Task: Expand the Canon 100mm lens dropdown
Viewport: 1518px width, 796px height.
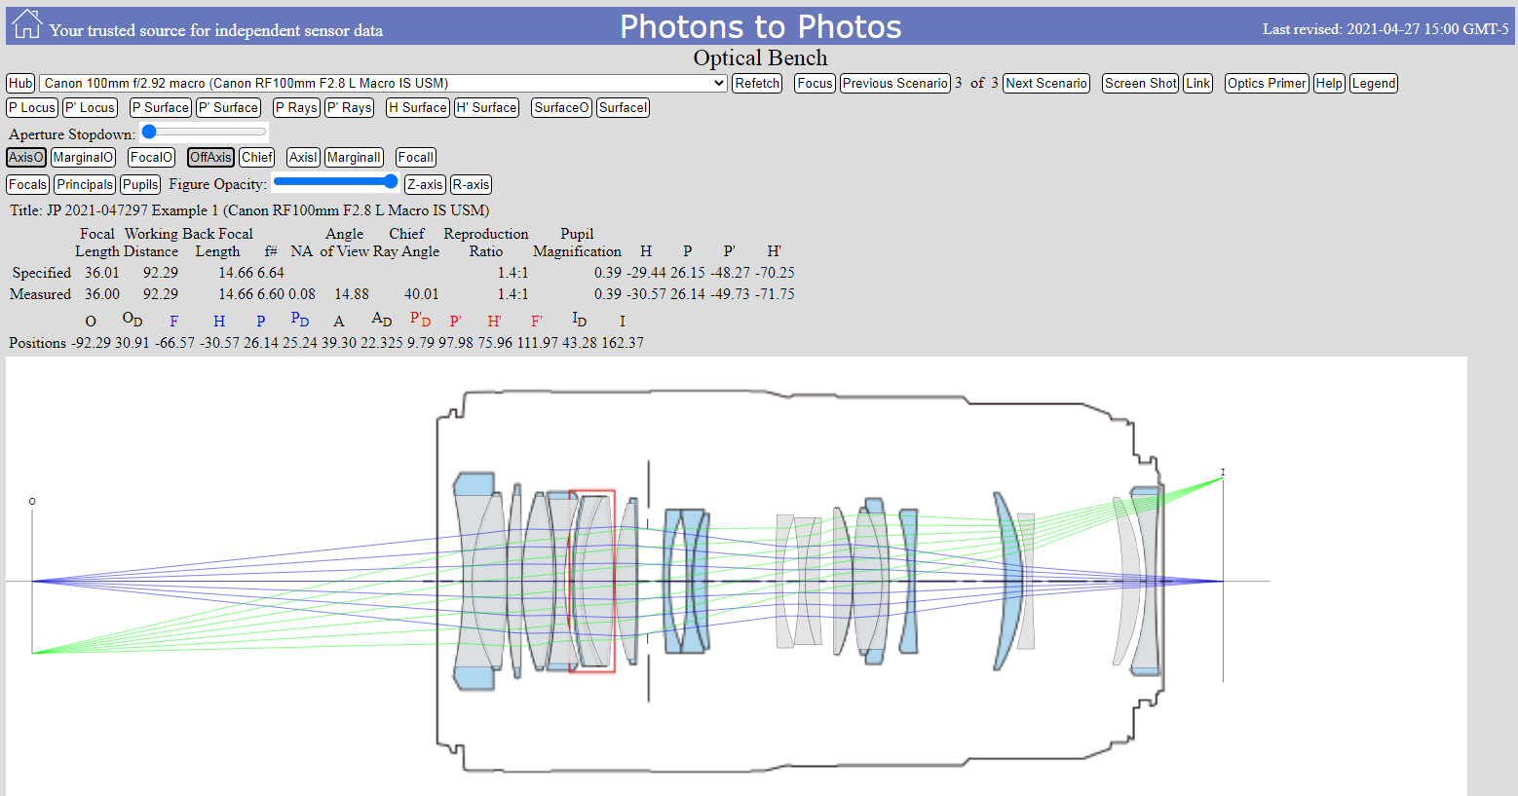Action: pyautogui.click(x=384, y=84)
